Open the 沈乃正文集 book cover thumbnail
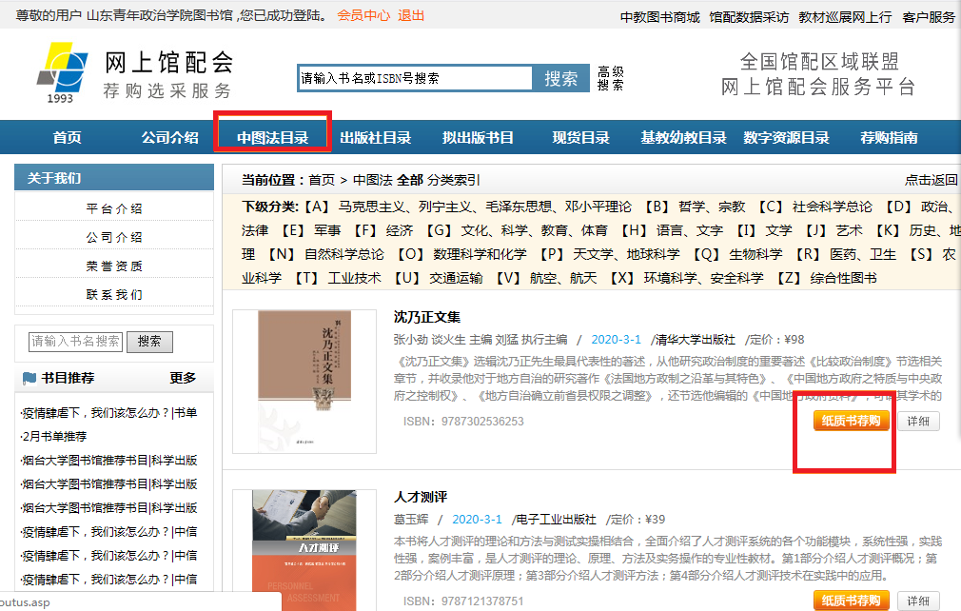Screen dimensions: 961x611 pyautogui.click(x=304, y=381)
